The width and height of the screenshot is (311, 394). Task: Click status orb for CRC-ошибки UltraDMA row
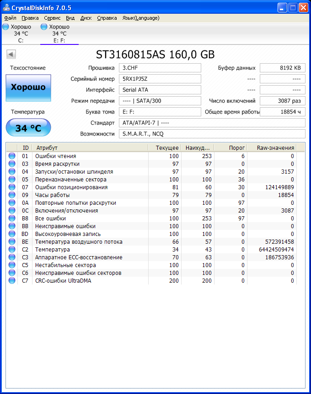pos(12,281)
